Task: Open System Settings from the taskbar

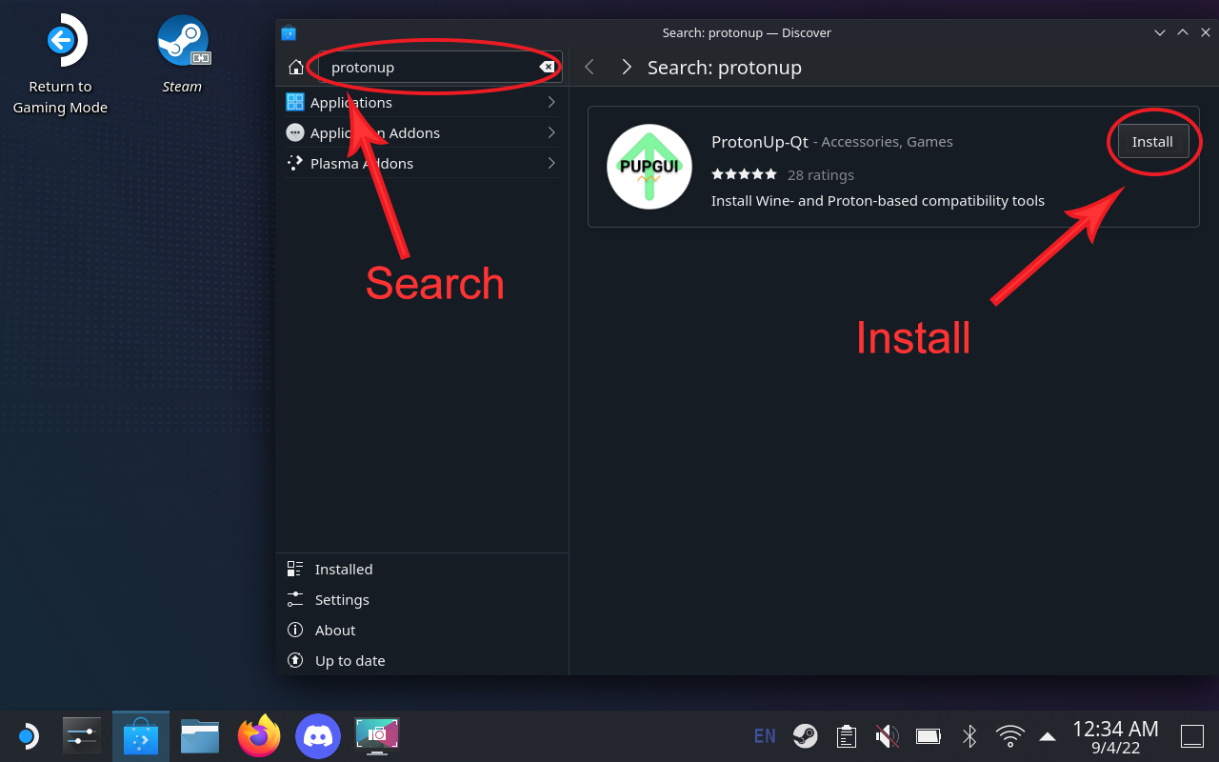Action: click(x=82, y=736)
